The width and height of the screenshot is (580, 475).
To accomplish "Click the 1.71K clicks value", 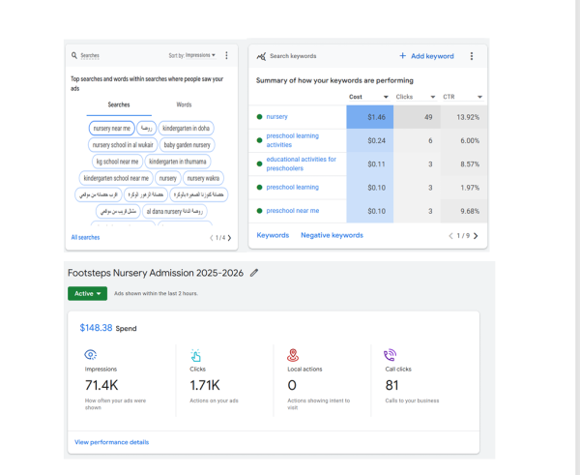I will 205,385.
